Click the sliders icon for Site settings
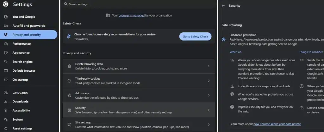 click(69, 124)
